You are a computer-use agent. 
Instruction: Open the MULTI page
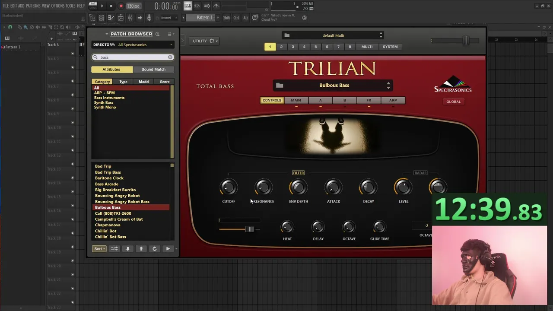pyautogui.click(x=367, y=47)
